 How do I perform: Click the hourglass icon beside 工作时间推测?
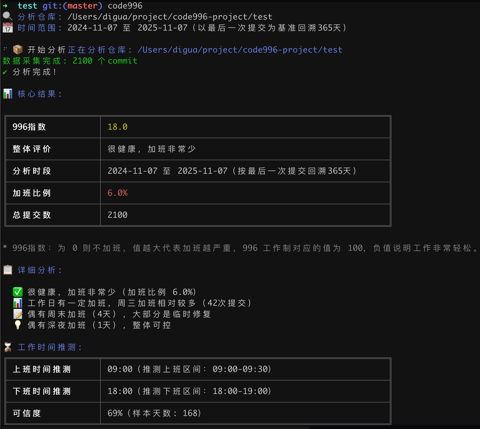point(8,347)
